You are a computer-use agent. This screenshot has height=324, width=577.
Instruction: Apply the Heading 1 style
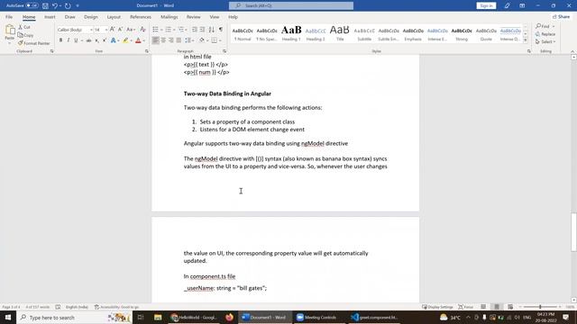291,33
